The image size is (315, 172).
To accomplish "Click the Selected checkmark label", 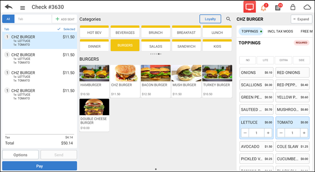I will (66, 29).
